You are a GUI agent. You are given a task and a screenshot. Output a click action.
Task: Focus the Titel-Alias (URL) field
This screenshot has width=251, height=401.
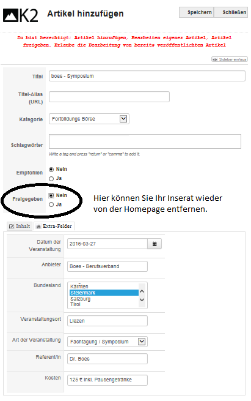click(109, 97)
